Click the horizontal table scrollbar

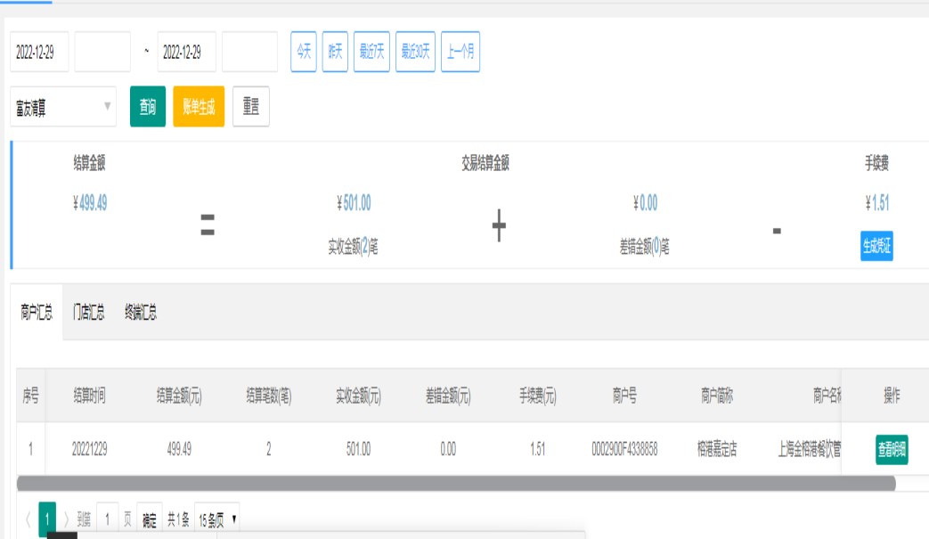[x=456, y=483]
